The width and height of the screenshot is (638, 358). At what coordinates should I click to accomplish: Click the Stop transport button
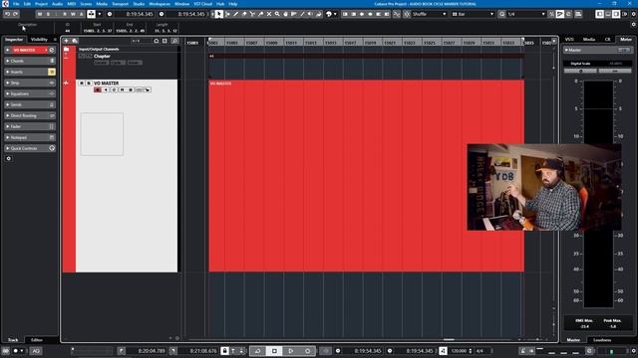[274, 351]
